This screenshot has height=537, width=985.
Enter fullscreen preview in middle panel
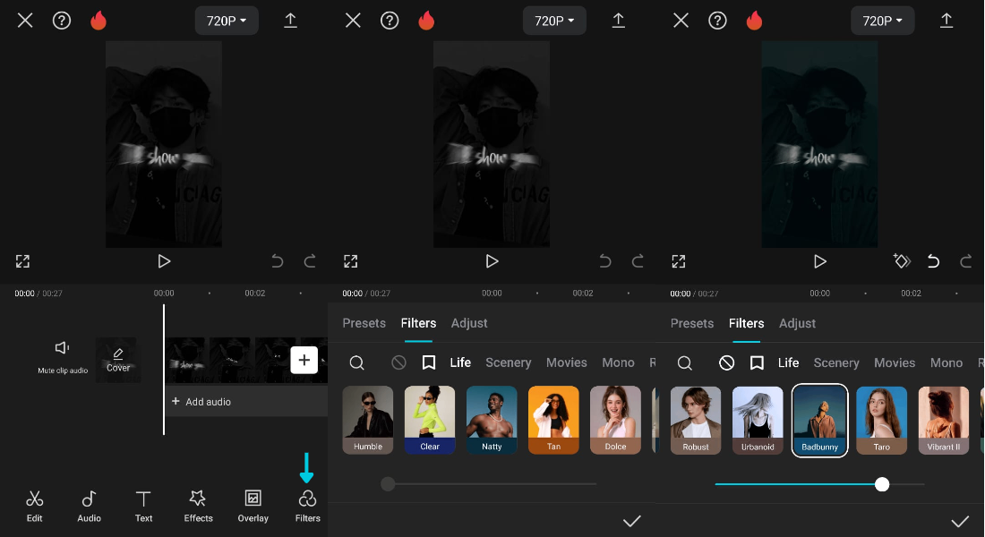pos(350,261)
